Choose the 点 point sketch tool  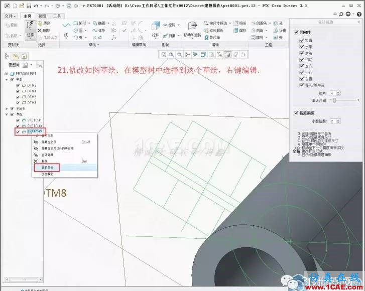pos(97,37)
